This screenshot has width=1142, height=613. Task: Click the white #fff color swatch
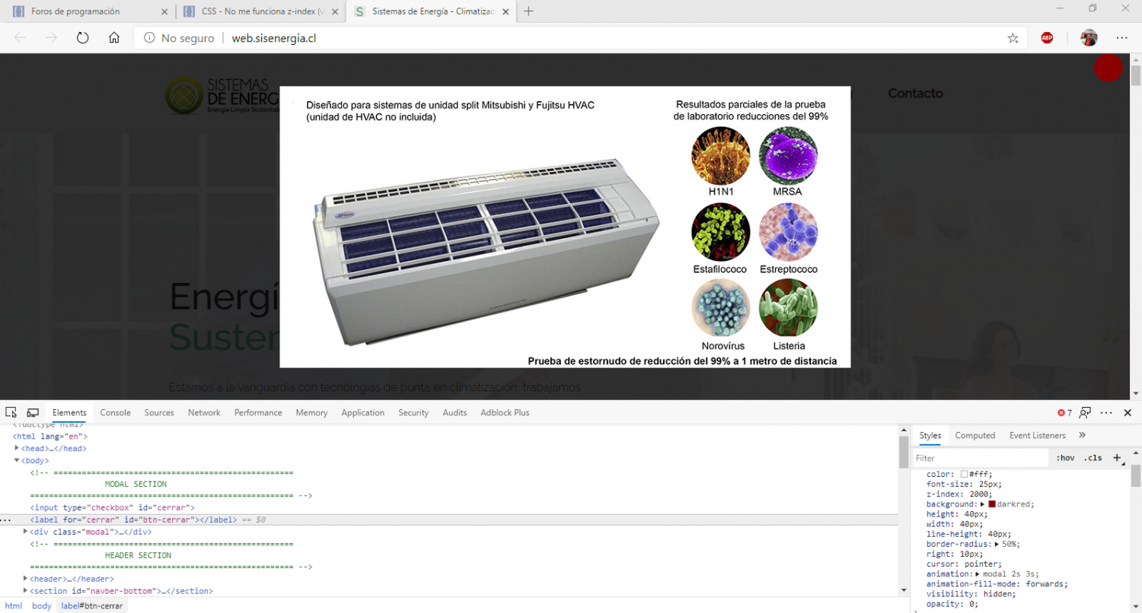point(964,474)
